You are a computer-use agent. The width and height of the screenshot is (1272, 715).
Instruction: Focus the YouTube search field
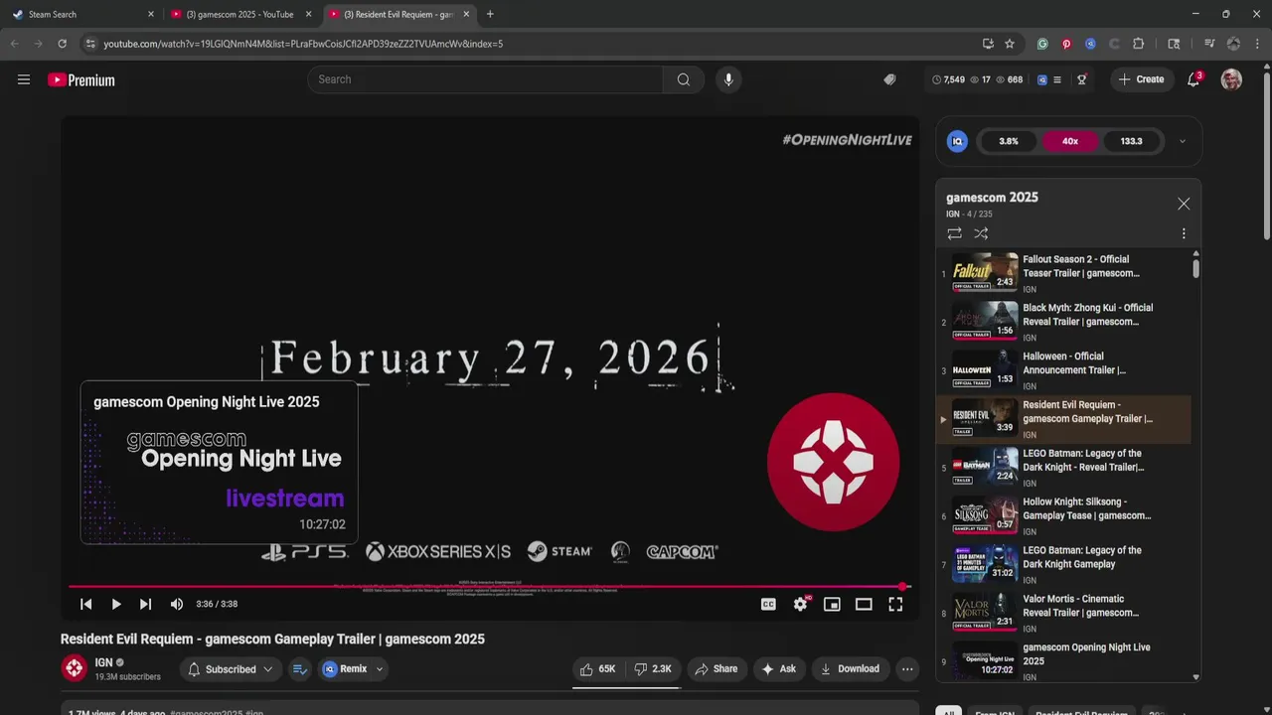[x=485, y=79]
